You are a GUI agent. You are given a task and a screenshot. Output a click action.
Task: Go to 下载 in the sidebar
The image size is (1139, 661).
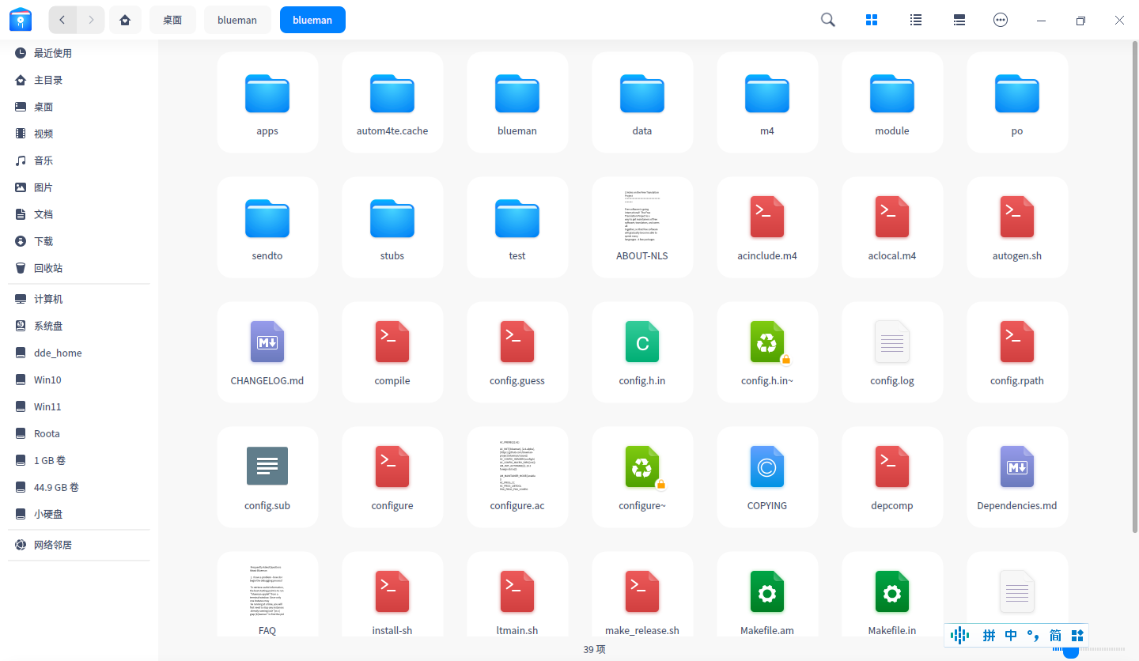(44, 241)
